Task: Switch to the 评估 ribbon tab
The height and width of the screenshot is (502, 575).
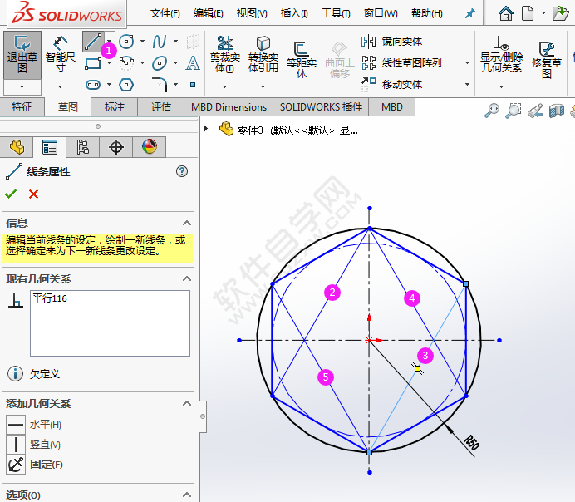Action: (161, 106)
